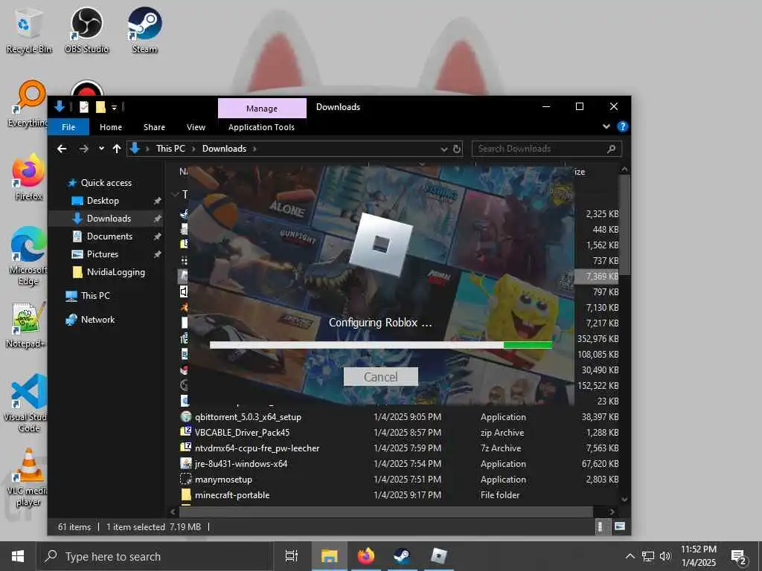The height and width of the screenshot is (571, 762).
Task: Open Pictures in navigation pane
Action: pyautogui.click(x=102, y=254)
